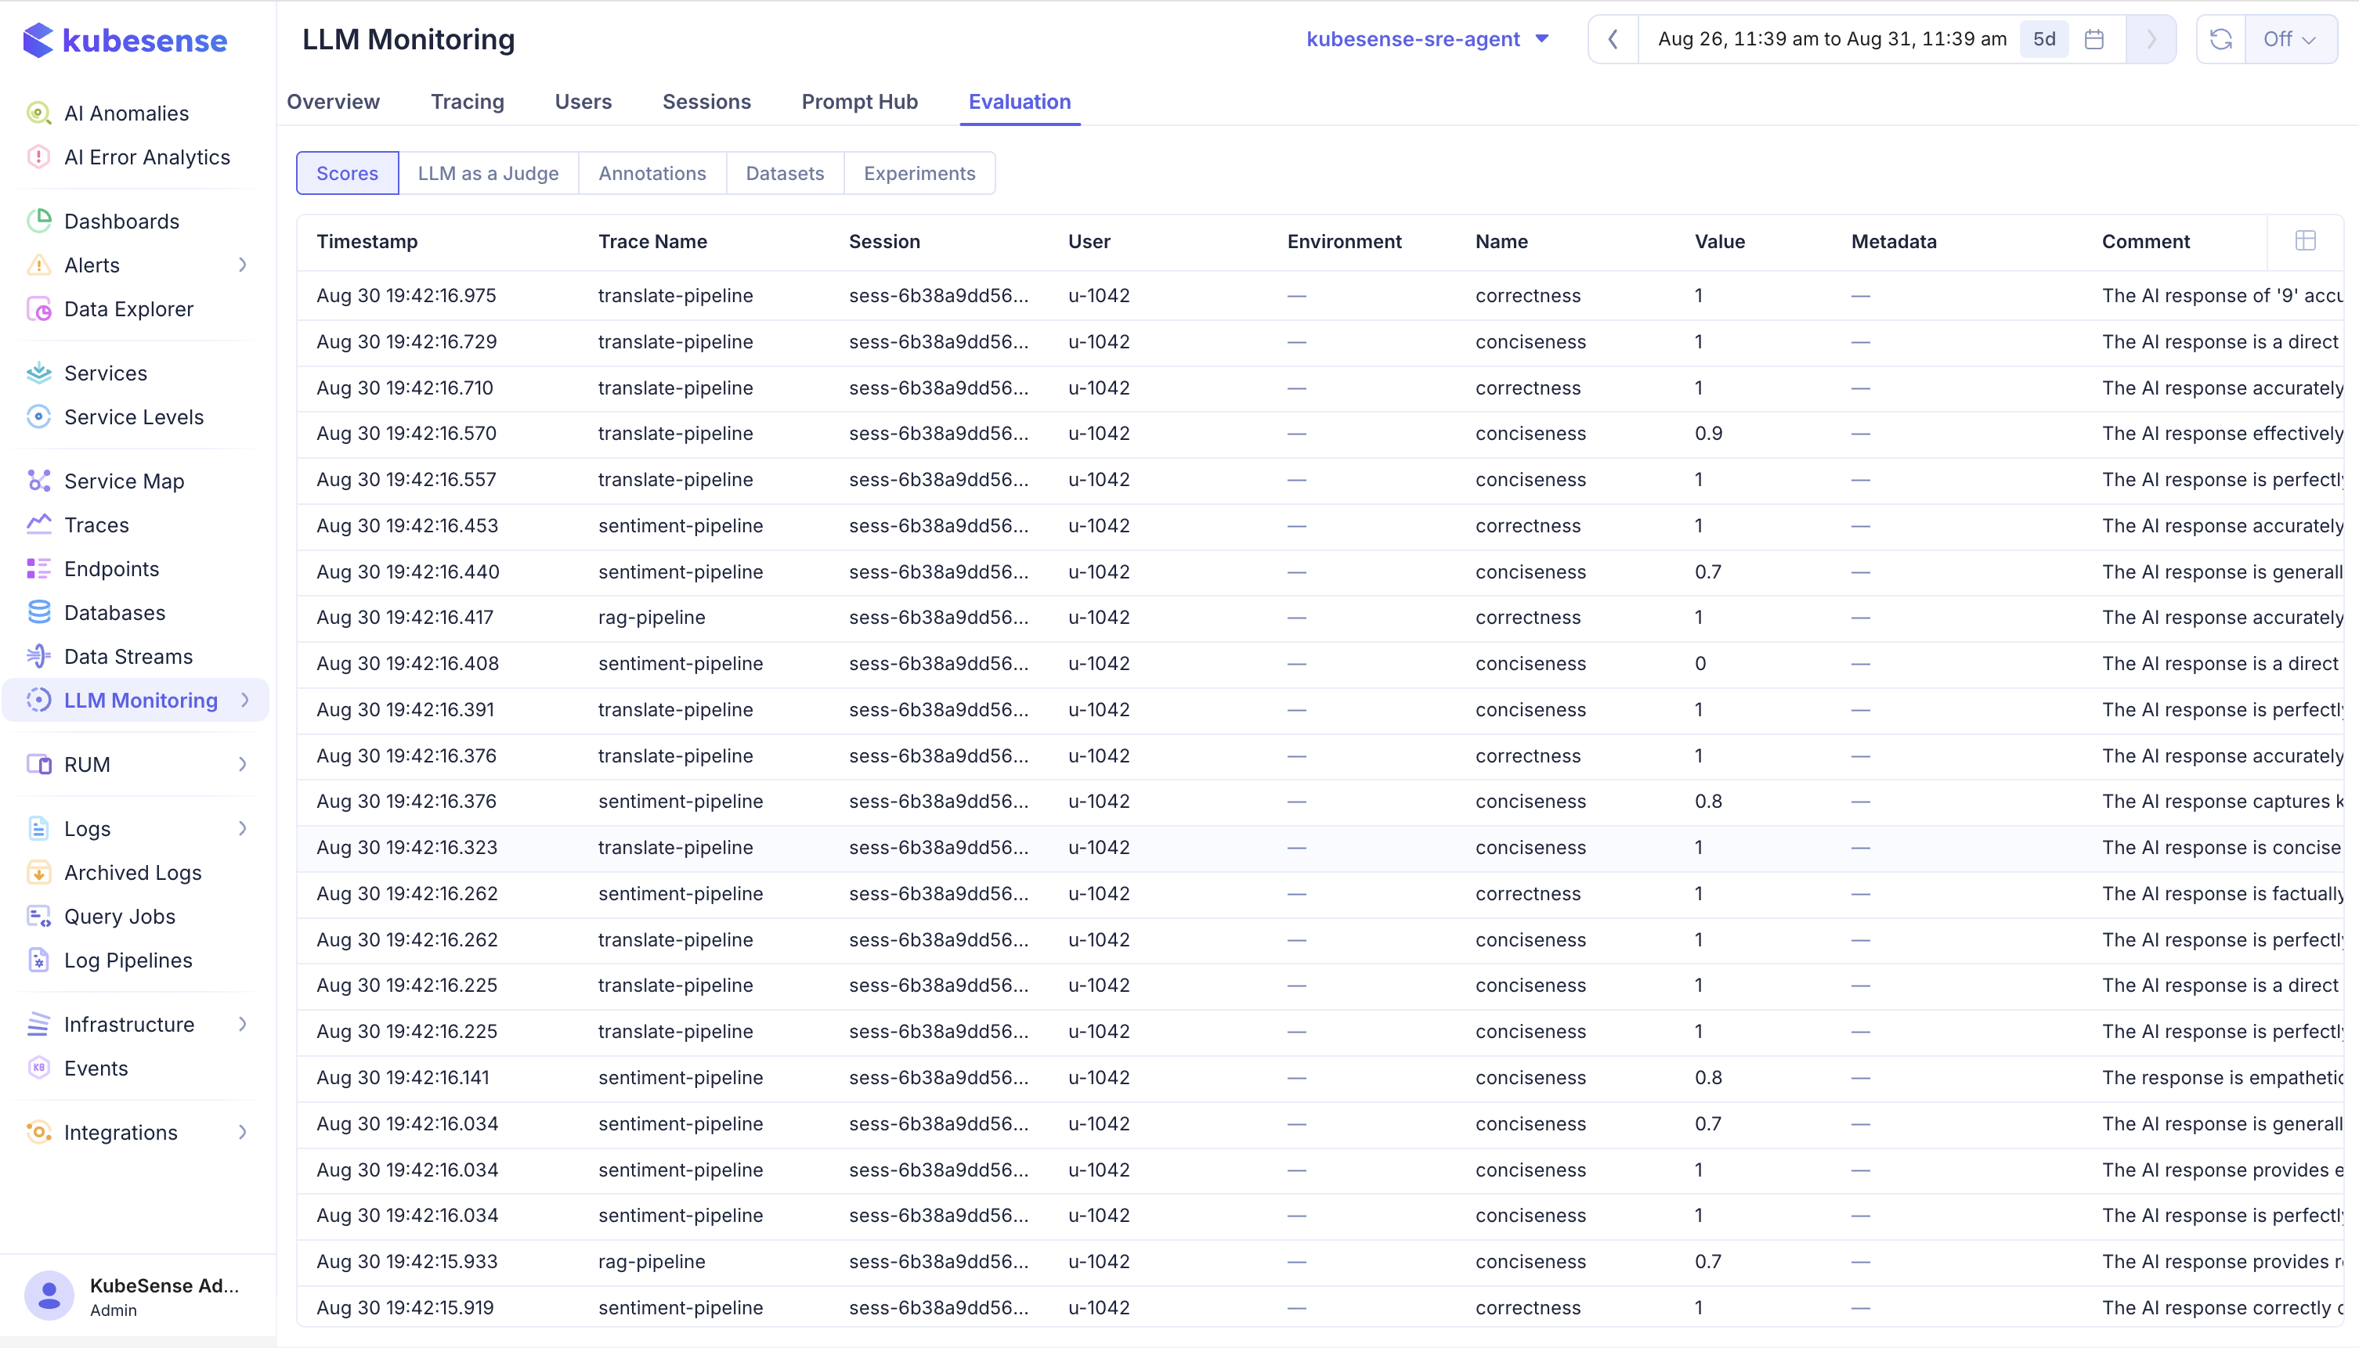Click the Archived Logs icon
This screenshot has height=1348, width=2359.
tap(38, 873)
